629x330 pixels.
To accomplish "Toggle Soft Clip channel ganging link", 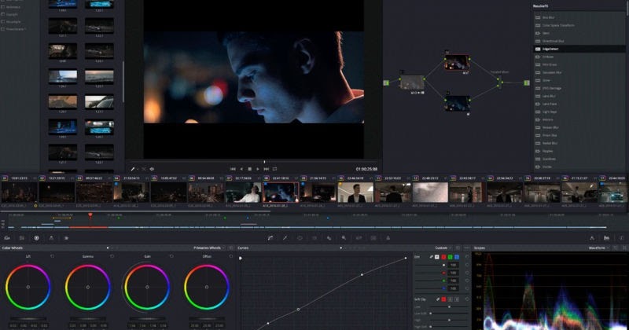I will pos(438,299).
